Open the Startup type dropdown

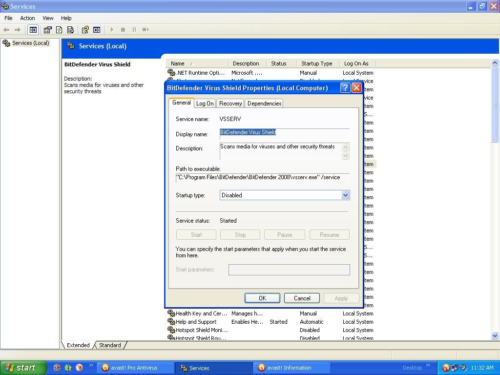pos(345,195)
